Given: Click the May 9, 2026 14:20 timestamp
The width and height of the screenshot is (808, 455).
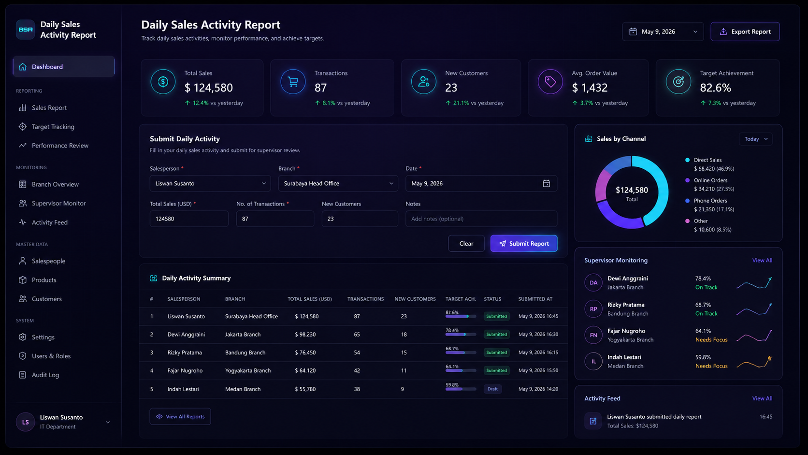Looking at the screenshot, I should [x=538, y=389].
